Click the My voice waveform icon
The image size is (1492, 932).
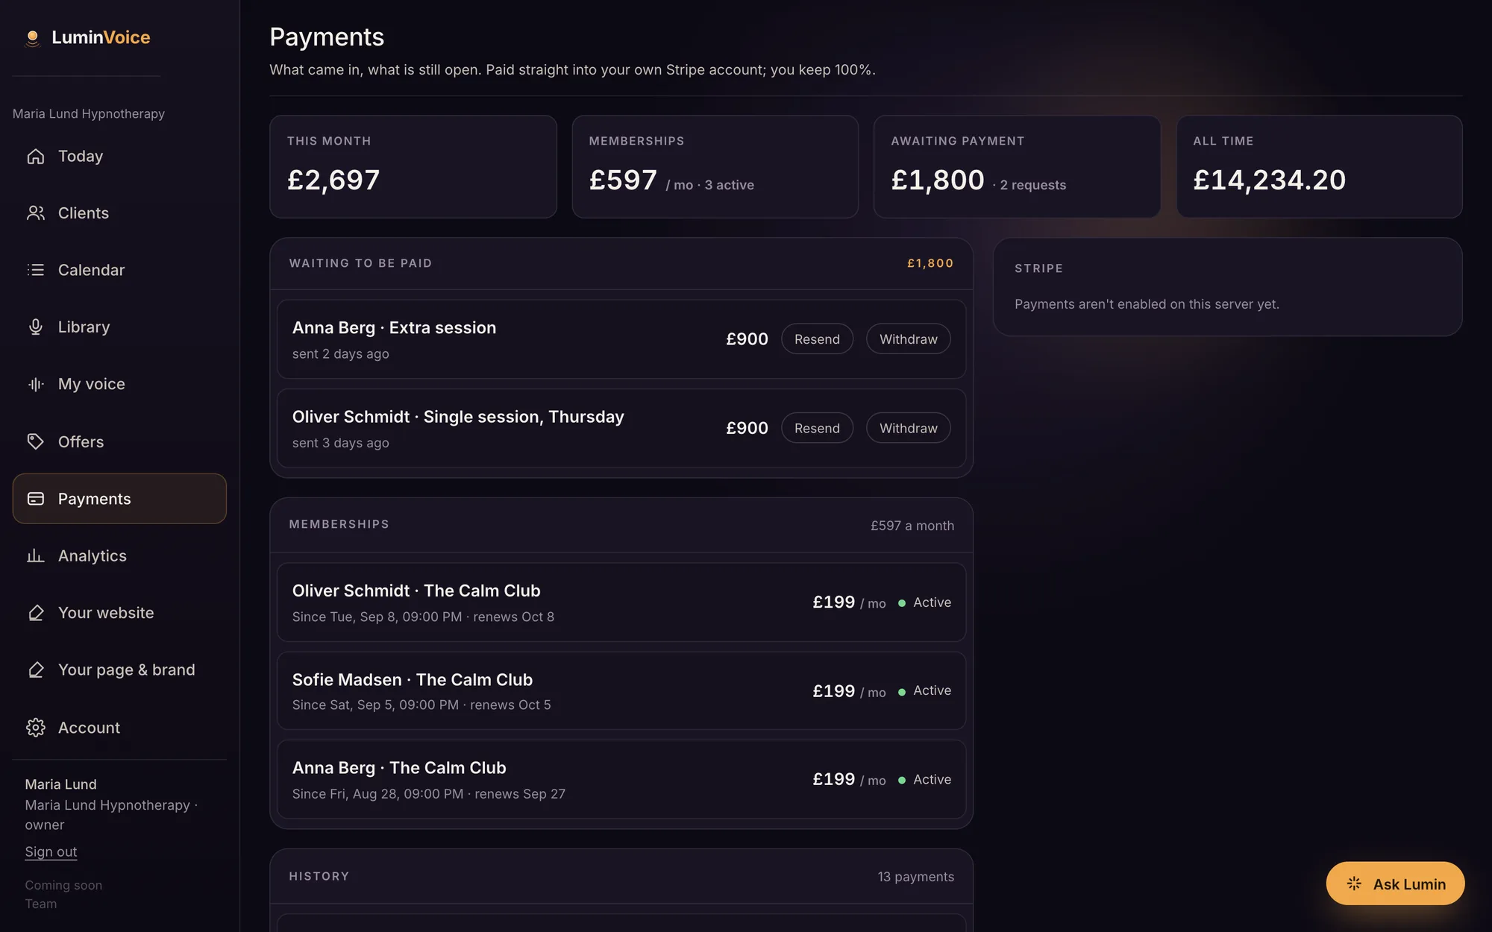coord(35,385)
